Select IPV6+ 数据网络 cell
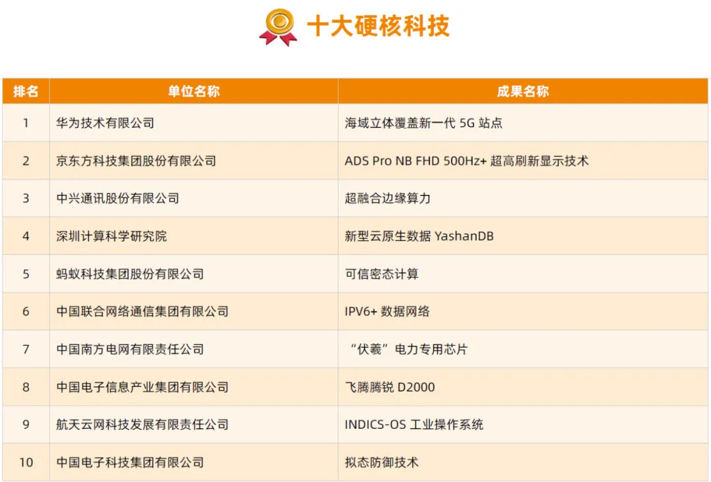Image resolution: width=711 pixels, height=482 pixels. tap(523, 311)
